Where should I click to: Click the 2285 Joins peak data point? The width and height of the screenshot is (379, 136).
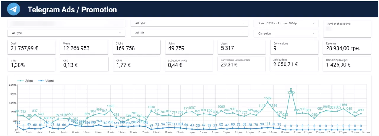291,89
